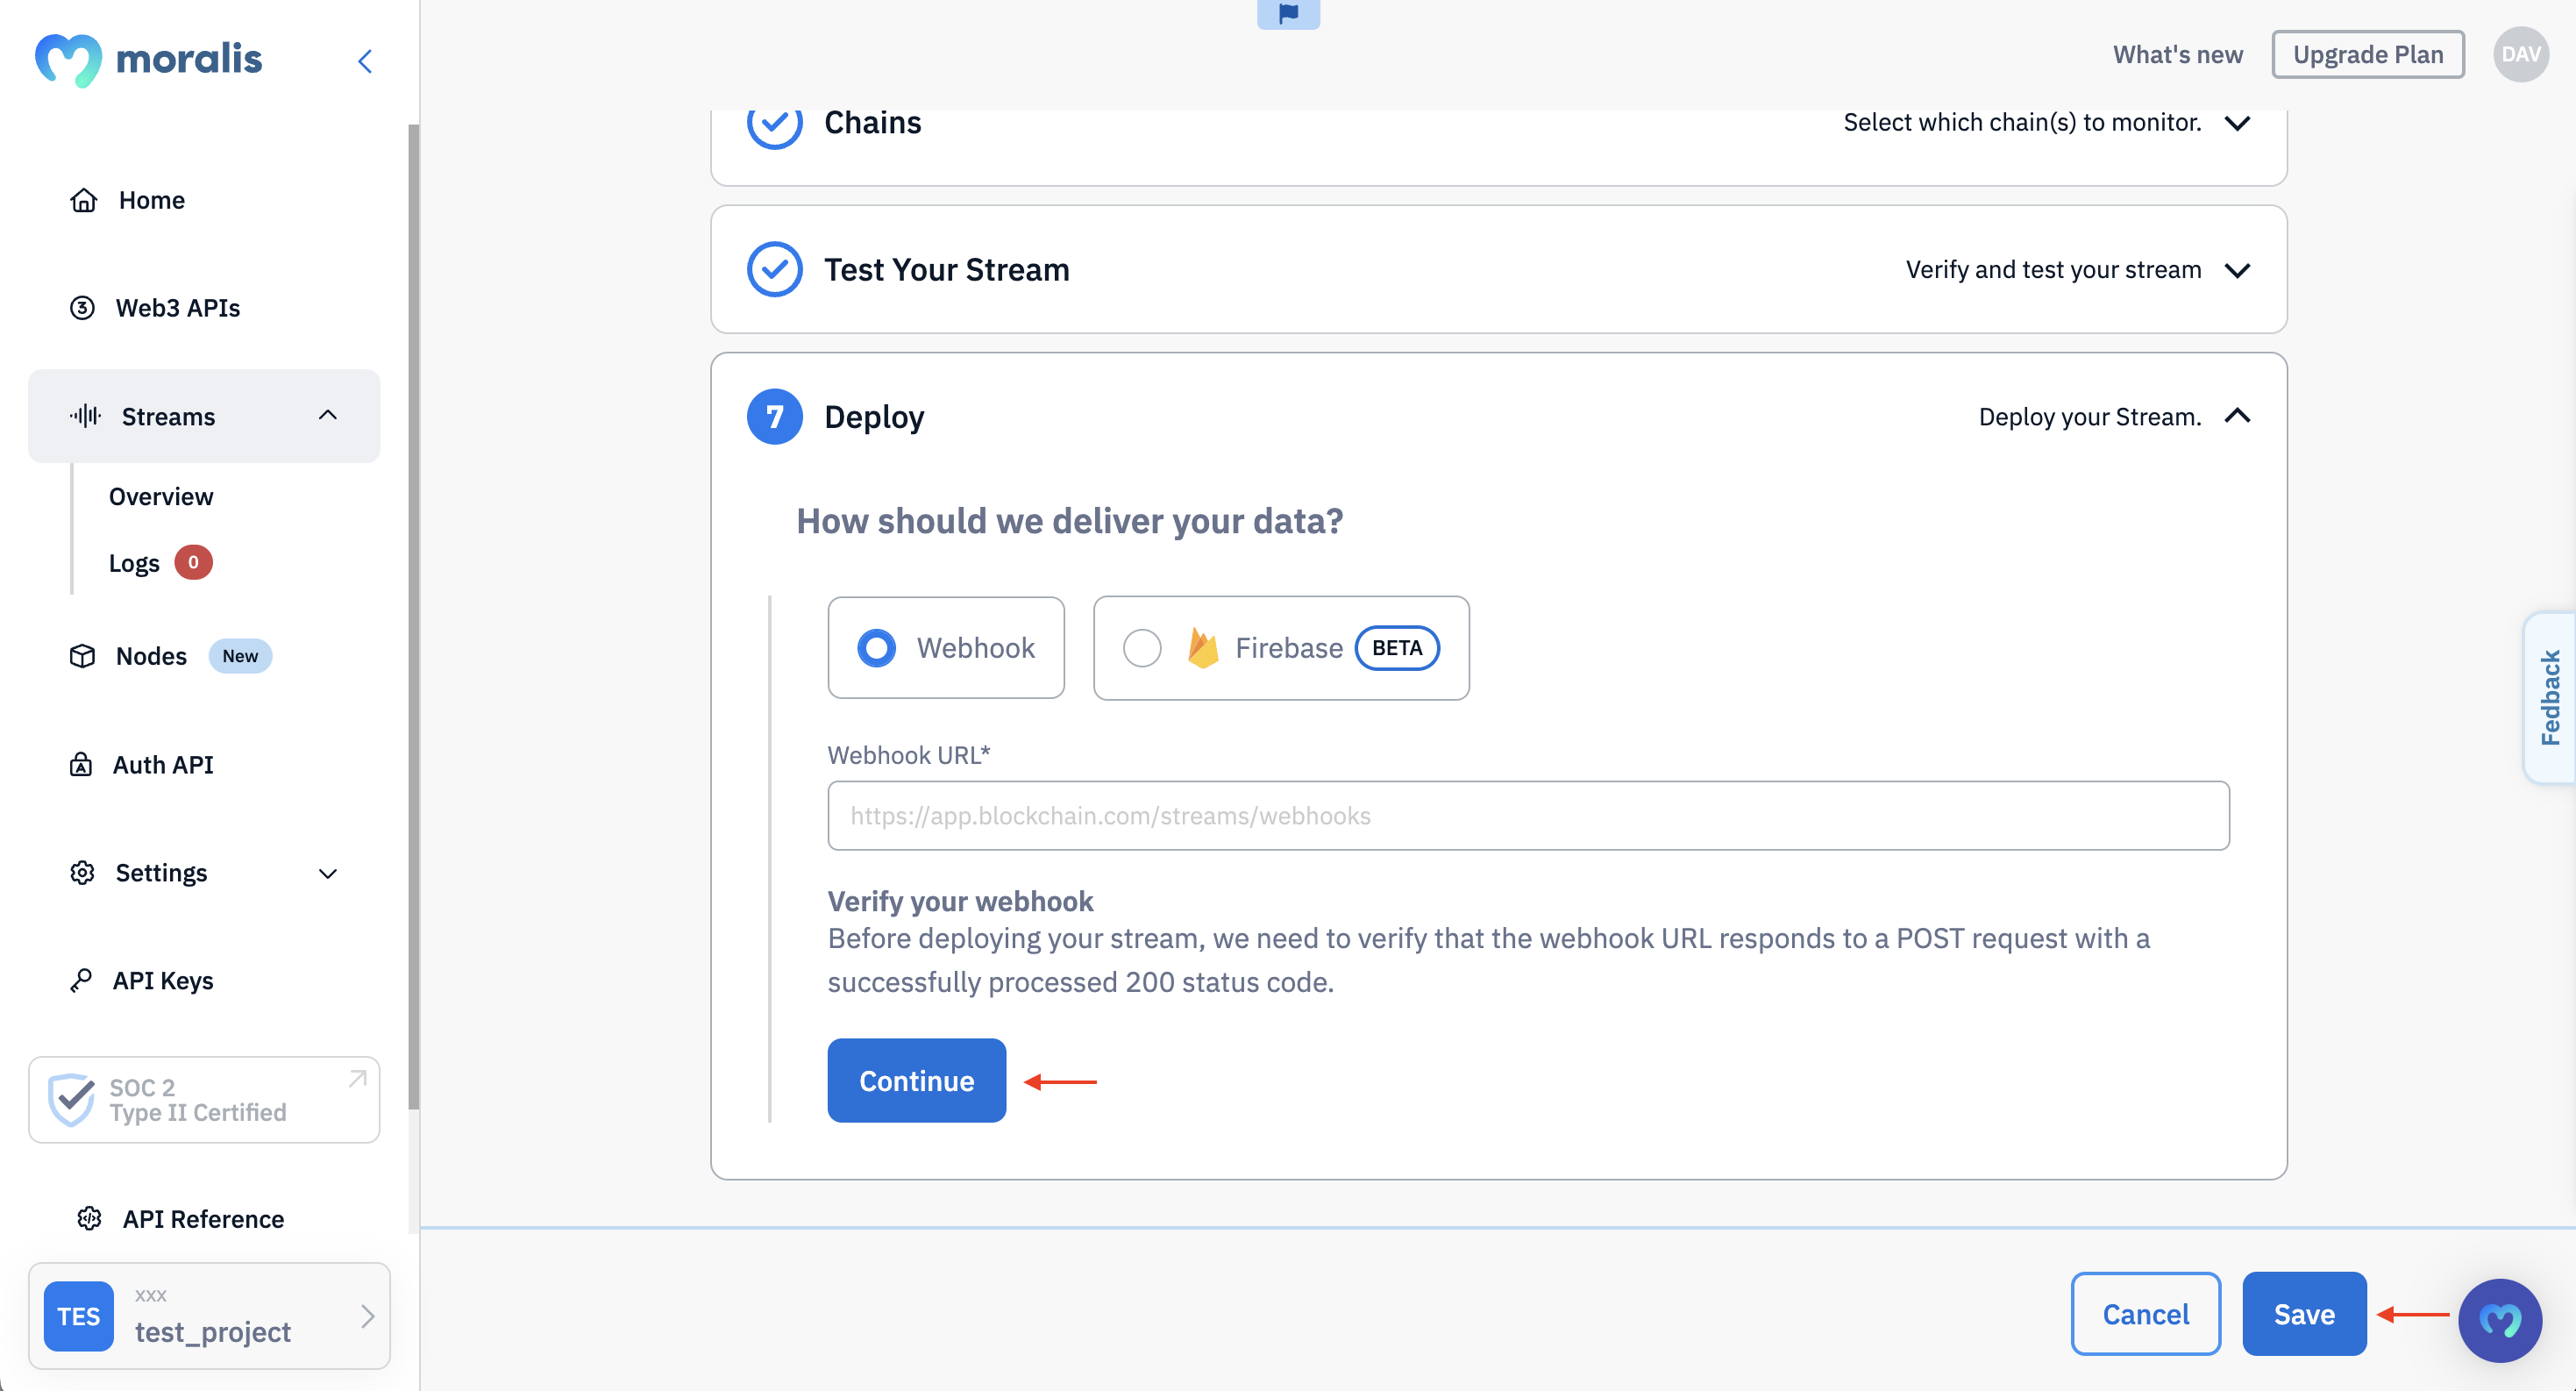Open the Streams Overview menu item
The height and width of the screenshot is (1391, 2576).
pyautogui.click(x=161, y=496)
